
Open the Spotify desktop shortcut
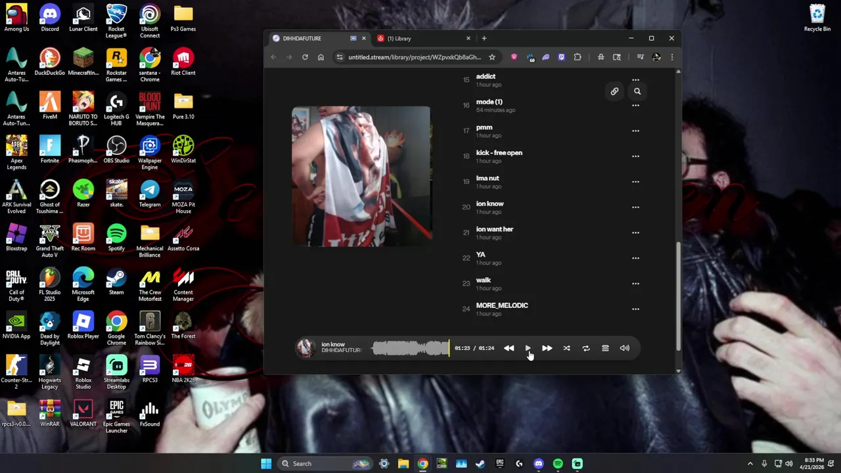116,238
